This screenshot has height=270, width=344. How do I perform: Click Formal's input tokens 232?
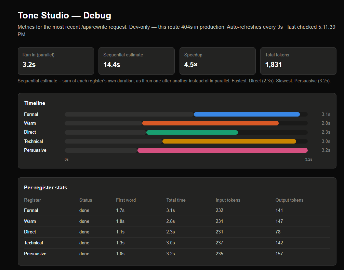pyautogui.click(x=220, y=210)
